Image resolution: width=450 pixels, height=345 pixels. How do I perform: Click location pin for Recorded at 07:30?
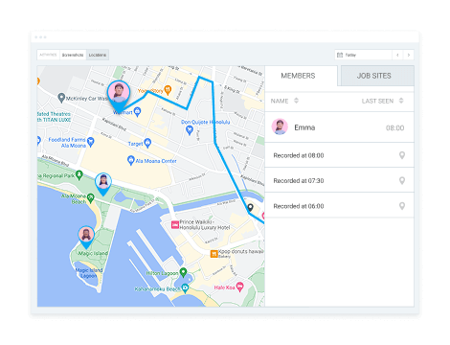[x=402, y=180]
